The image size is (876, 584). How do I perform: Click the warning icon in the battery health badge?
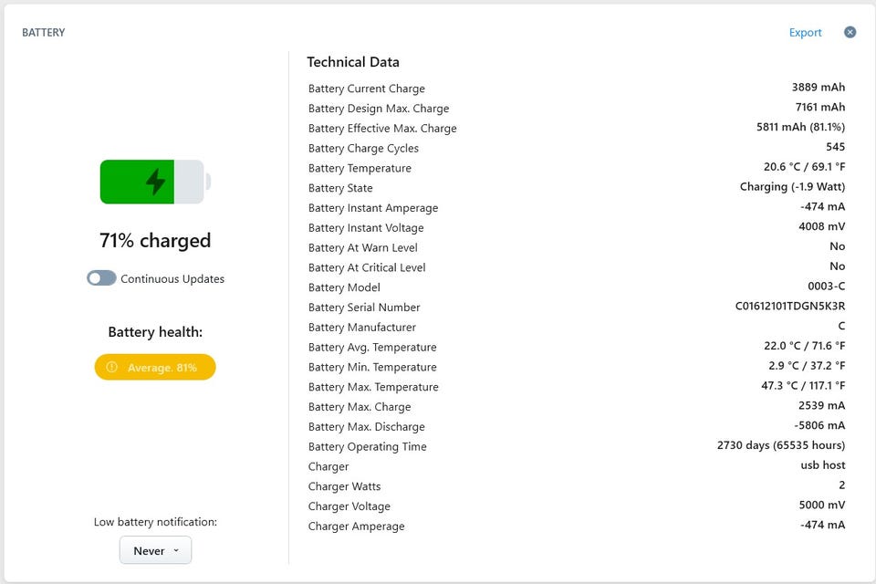[112, 367]
